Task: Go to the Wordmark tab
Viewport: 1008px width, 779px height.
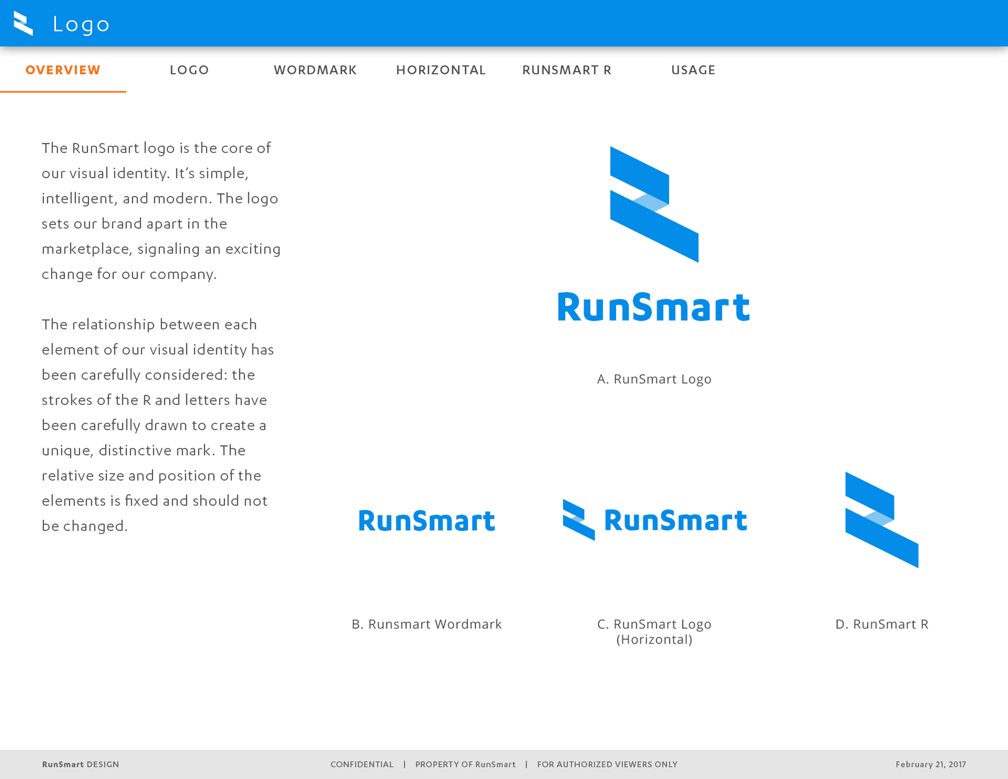Action: [315, 70]
